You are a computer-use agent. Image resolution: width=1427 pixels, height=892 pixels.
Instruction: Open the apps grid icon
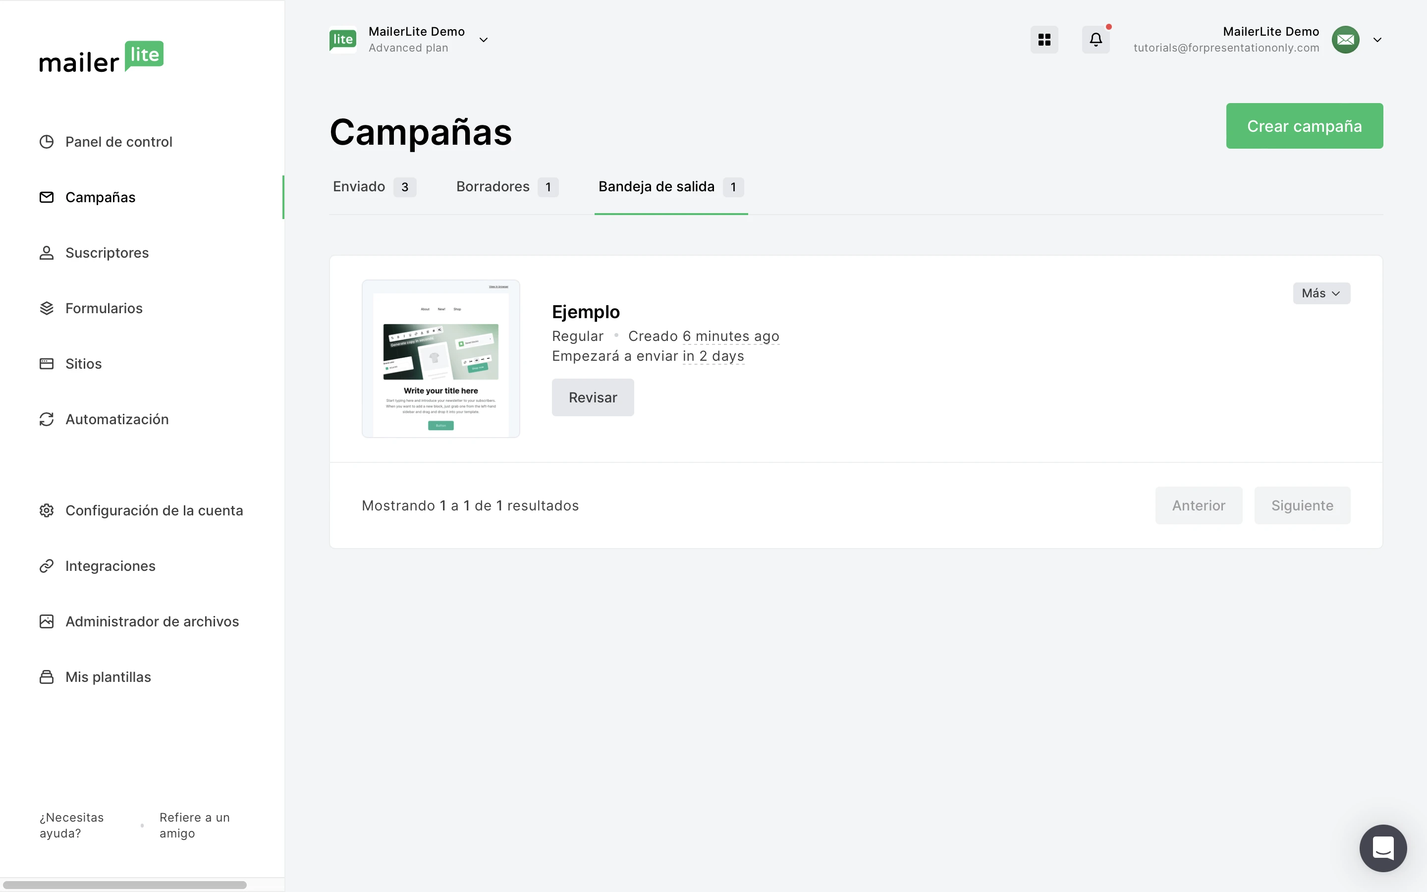1043,40
